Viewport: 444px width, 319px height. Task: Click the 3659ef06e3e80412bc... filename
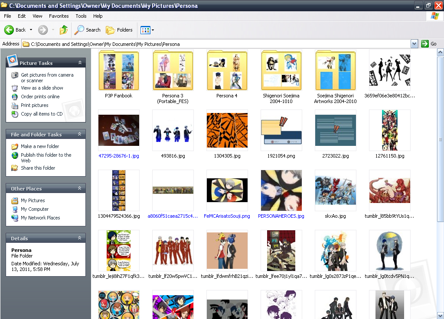point(390,96)
